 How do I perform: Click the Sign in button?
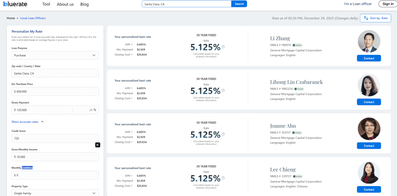coord(387,4)
